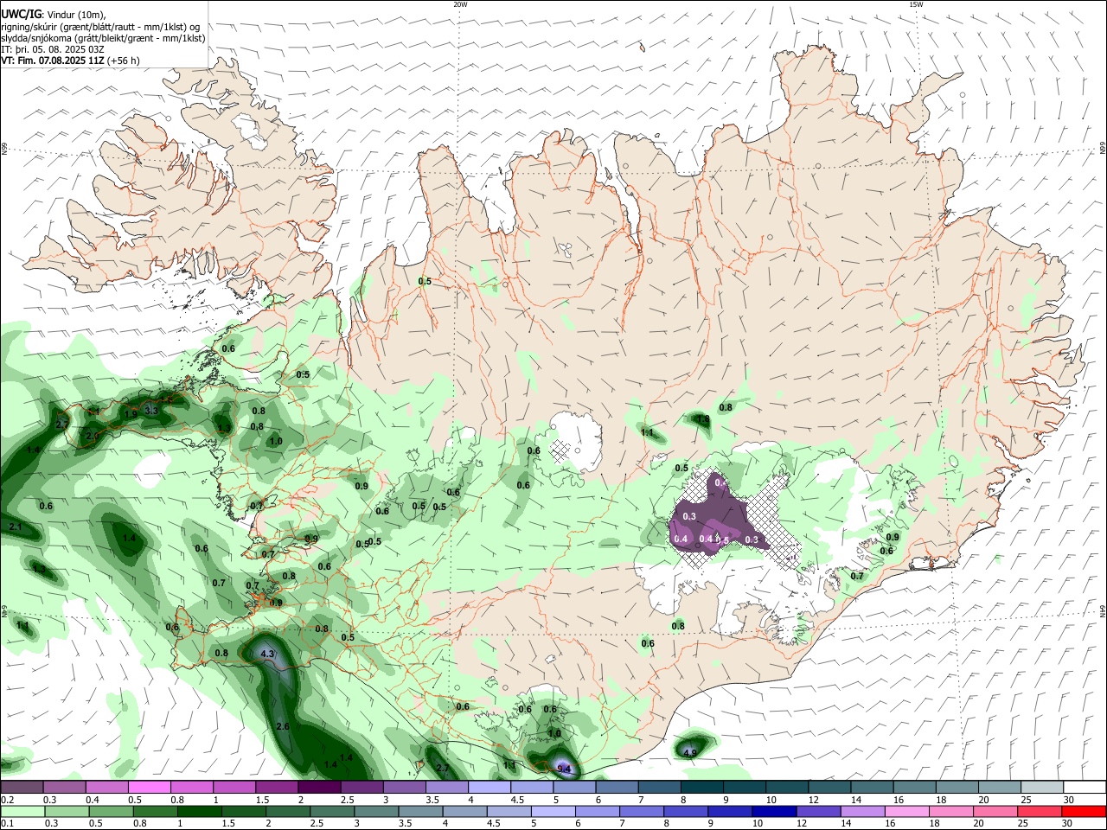
Task: Click the bright red swatch labeled 30
Action: [x=1083, y=811]
